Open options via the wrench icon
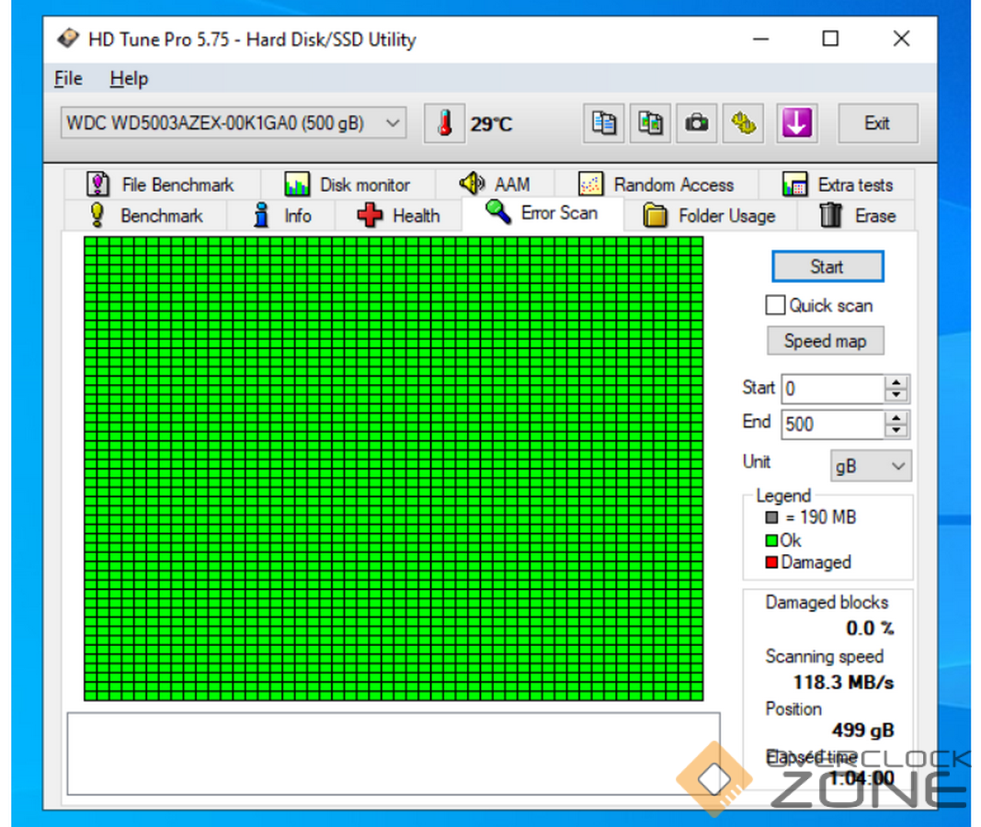This screenshot has height=827, width=981. 743,123
